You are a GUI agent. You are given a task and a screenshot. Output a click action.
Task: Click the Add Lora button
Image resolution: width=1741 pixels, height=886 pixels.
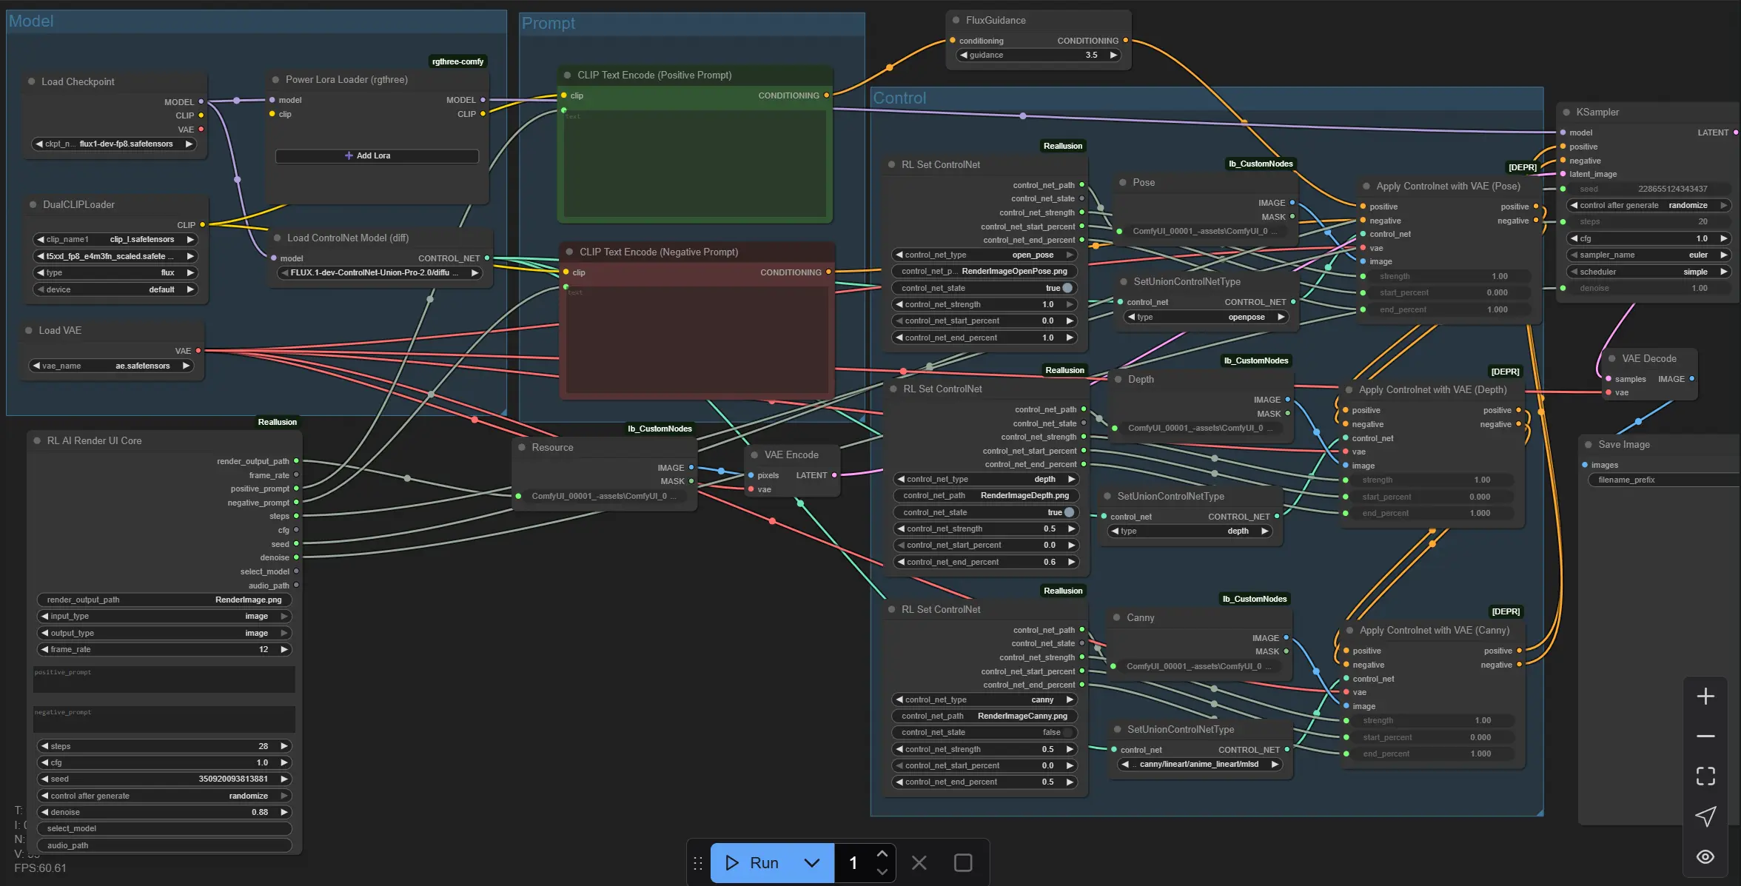click(377, 155)
